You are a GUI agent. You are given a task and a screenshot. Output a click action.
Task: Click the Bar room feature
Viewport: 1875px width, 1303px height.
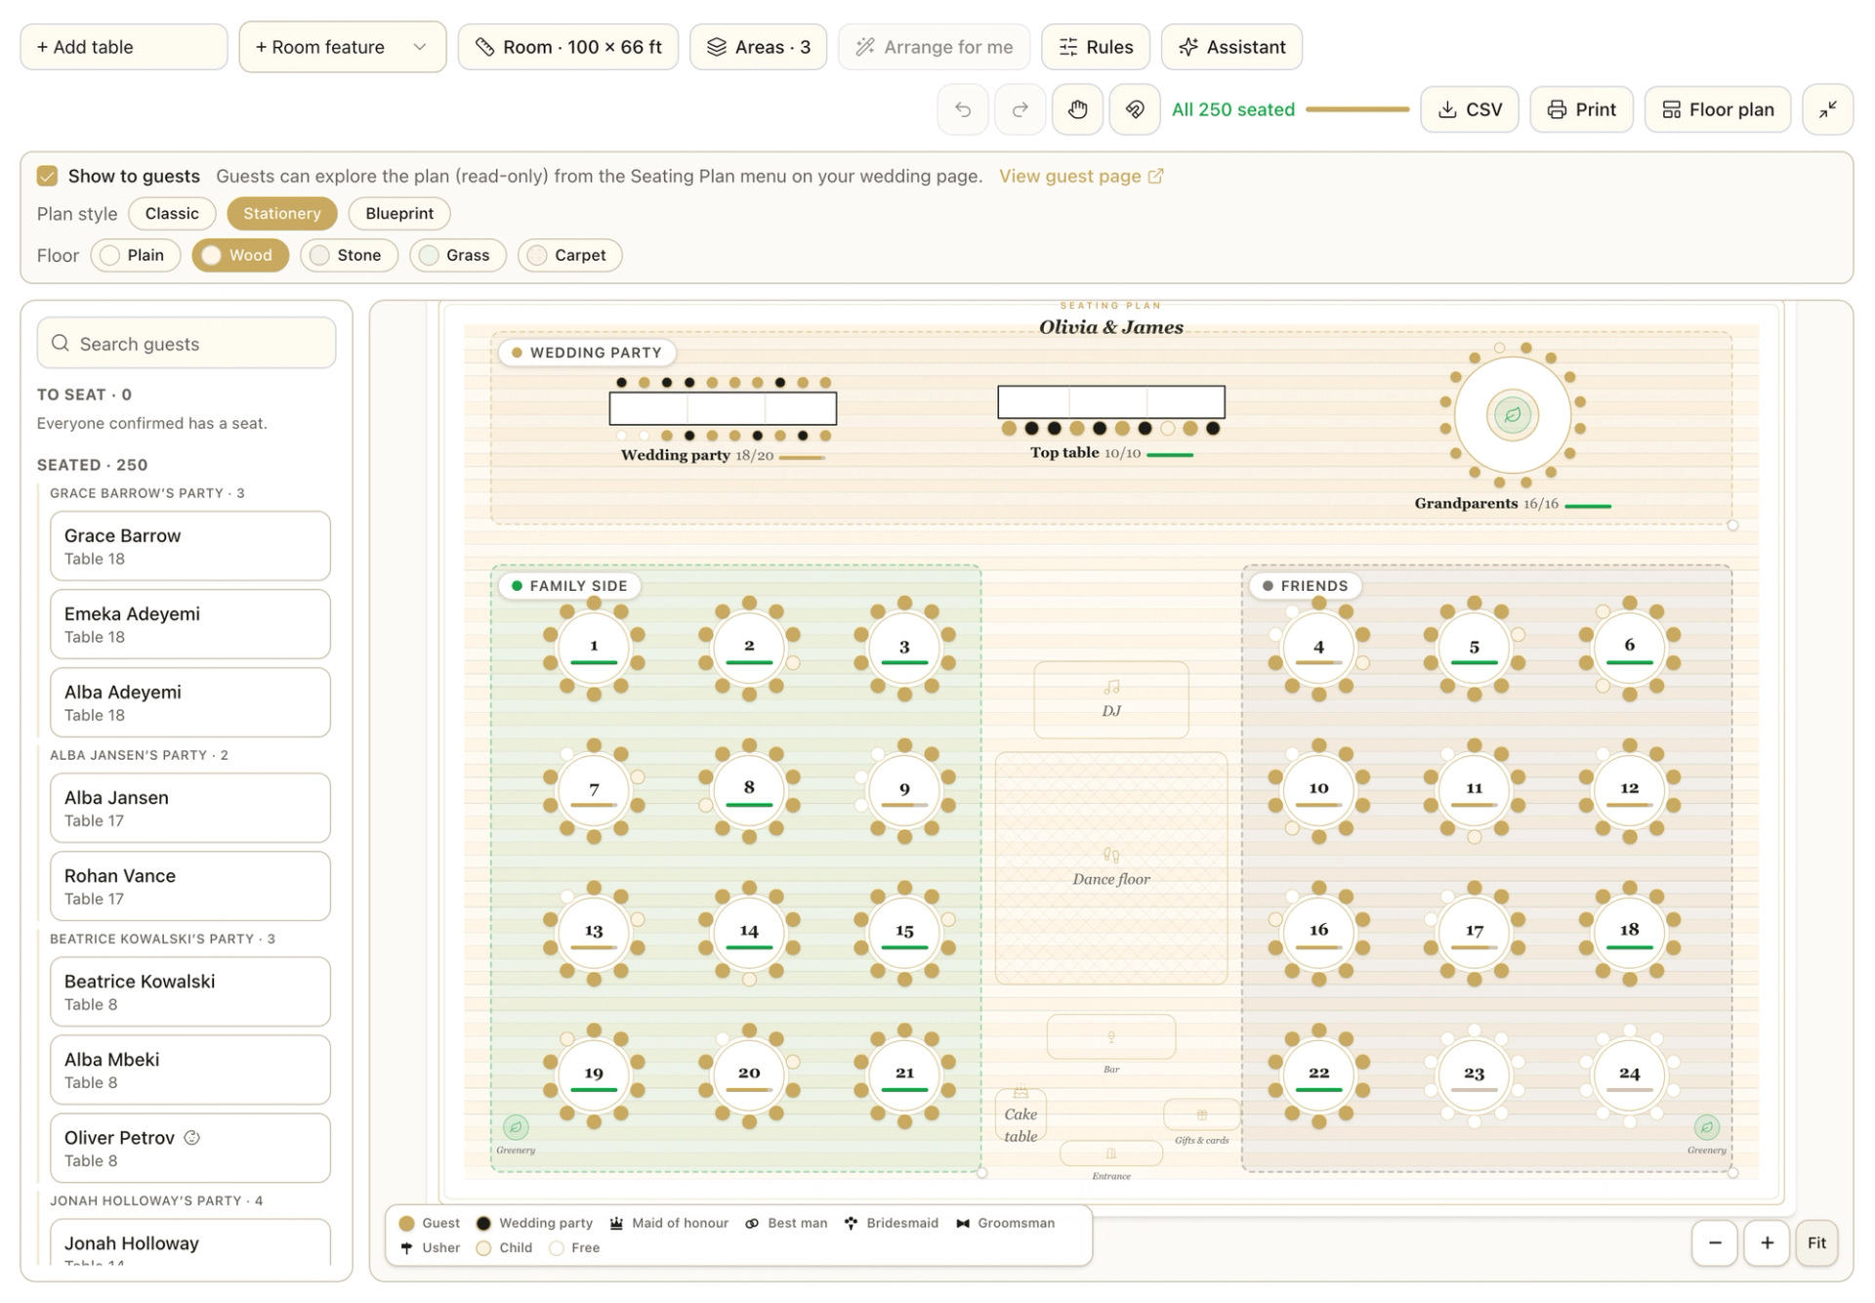click(1111, 1037)
